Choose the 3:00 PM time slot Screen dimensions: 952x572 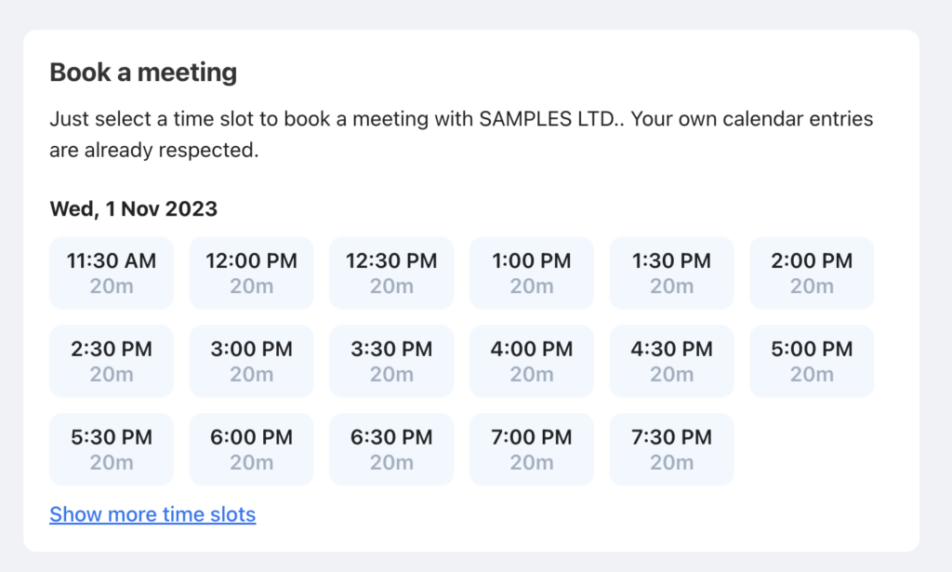[252, 361]
